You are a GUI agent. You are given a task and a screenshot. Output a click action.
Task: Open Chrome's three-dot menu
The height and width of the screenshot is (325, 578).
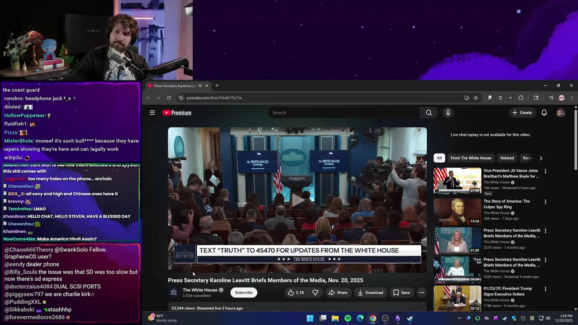tap(571, 98)
